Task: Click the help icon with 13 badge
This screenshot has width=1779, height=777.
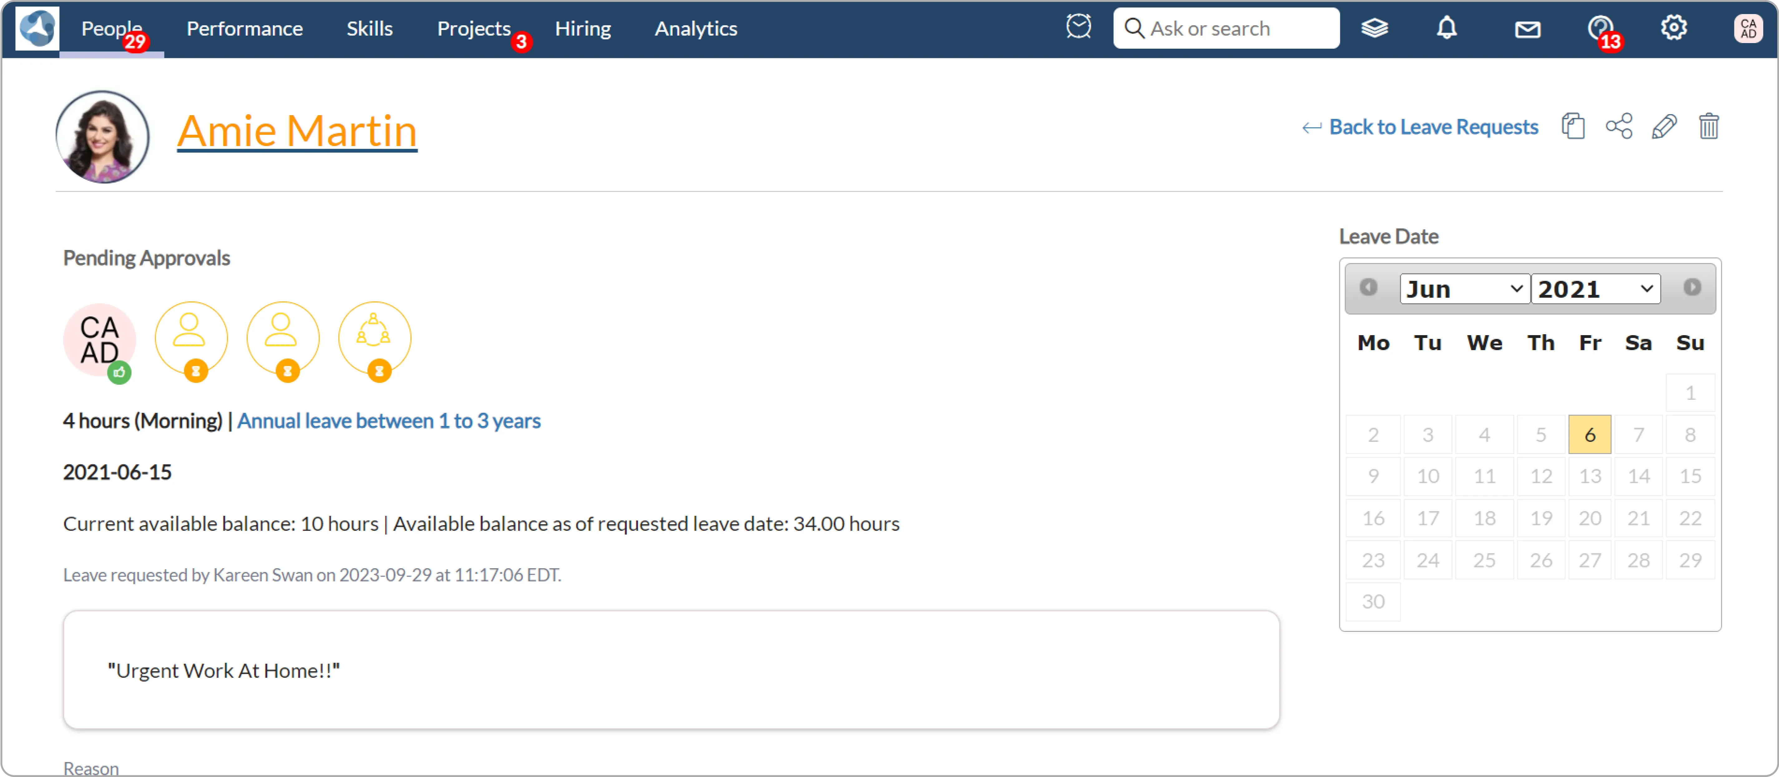Action: point(1600,28)
